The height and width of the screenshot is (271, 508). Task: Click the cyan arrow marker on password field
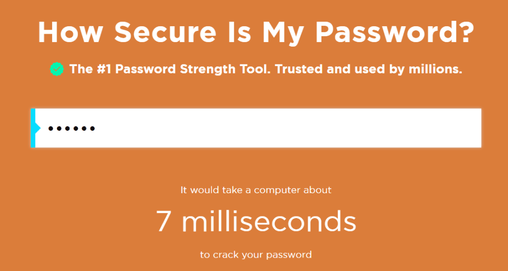pyautogui.click(x=36, y=128)
